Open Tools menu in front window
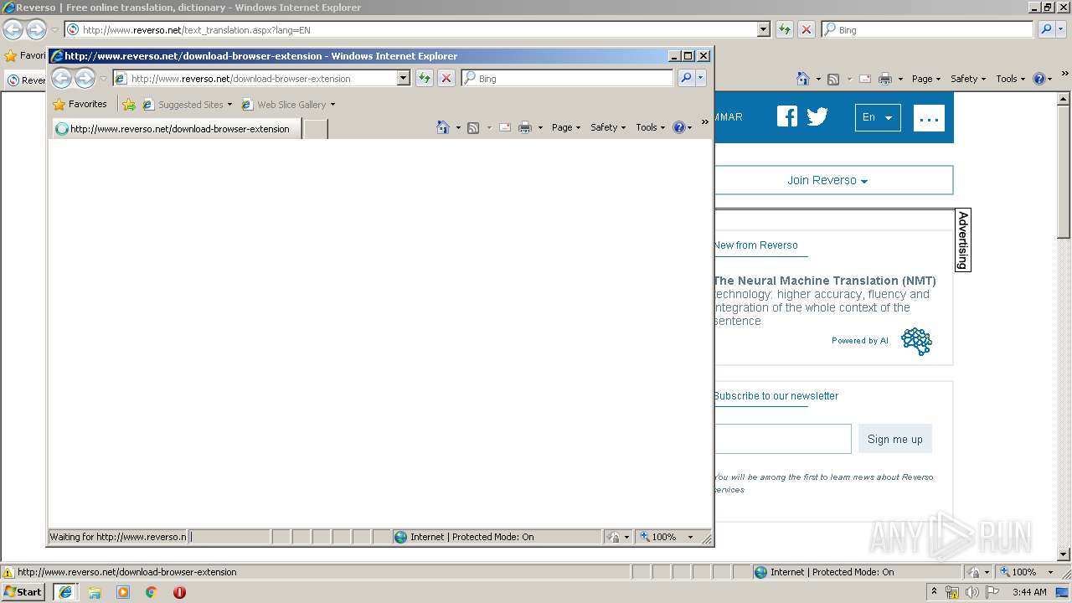 [x=651, y=127]
